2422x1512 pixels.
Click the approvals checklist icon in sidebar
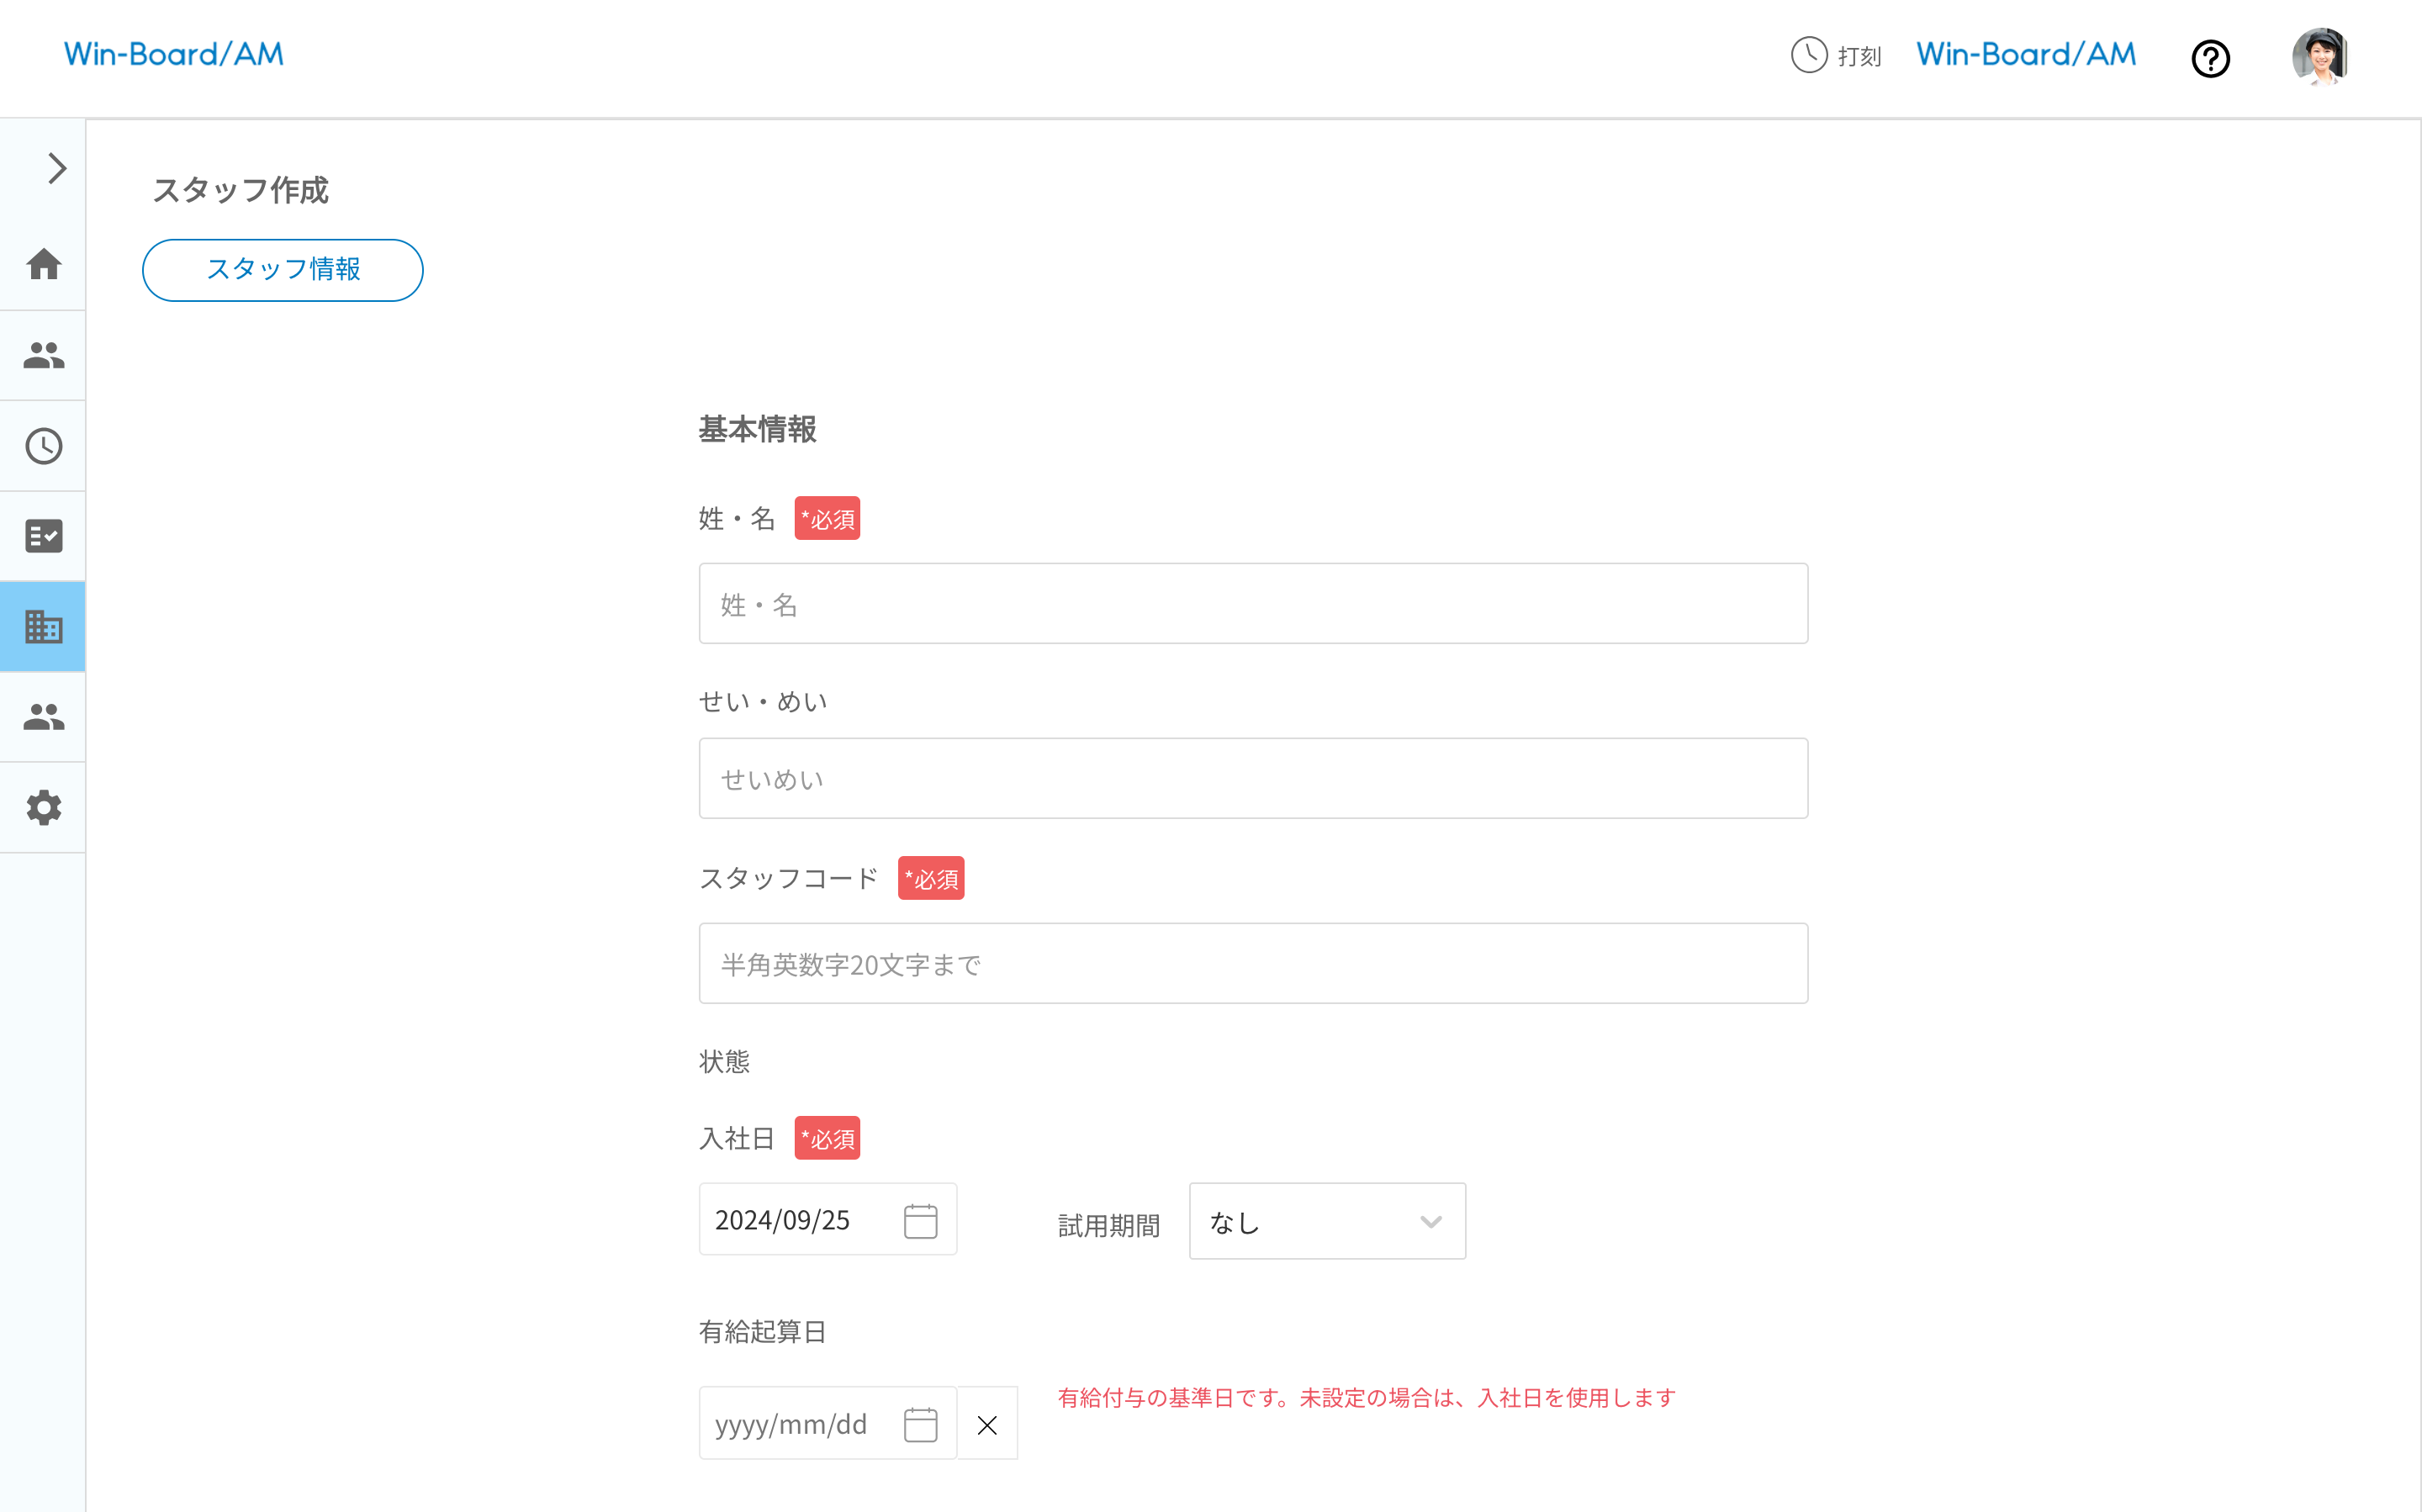43,536
